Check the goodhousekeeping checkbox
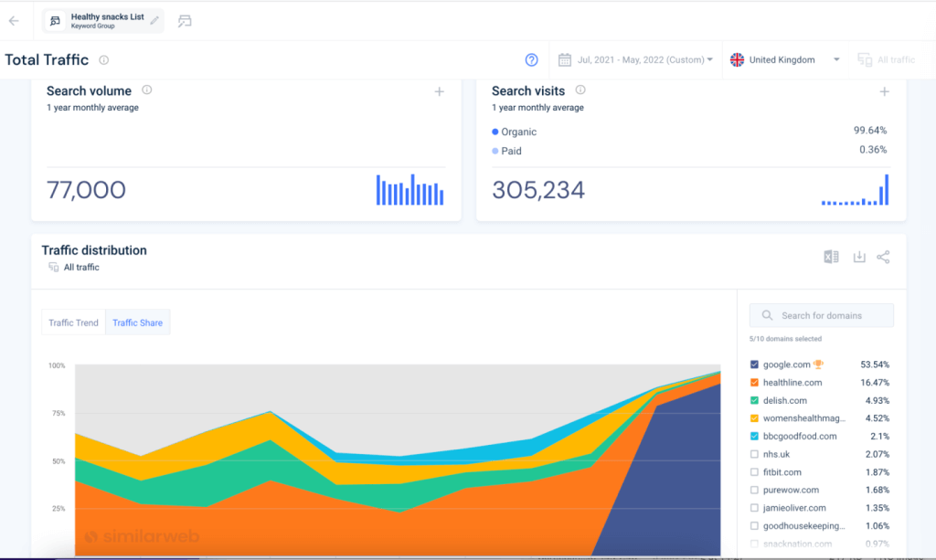 [x=754, y=525]
